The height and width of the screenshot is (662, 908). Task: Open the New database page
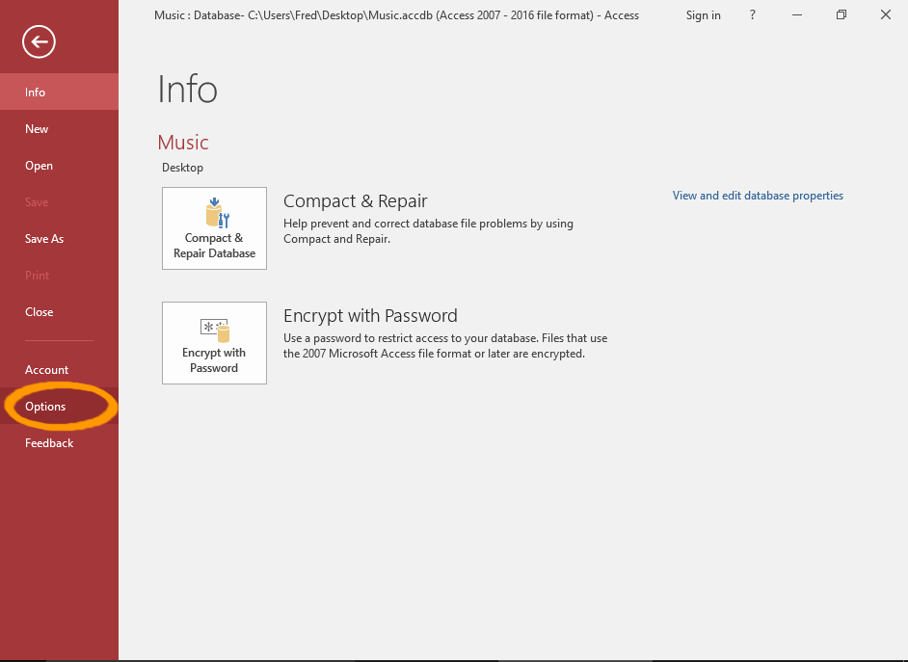pyautogui.click(x=37, y=129)
